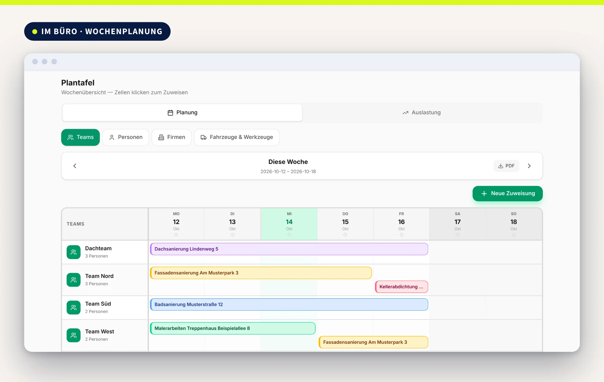
Task: Click the clock icon under Di 13
Action: (232, 235)
